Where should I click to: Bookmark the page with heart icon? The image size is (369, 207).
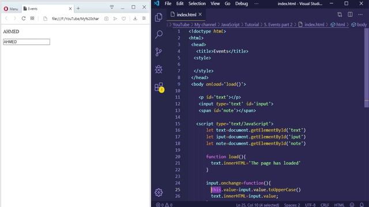click(124, 18)
